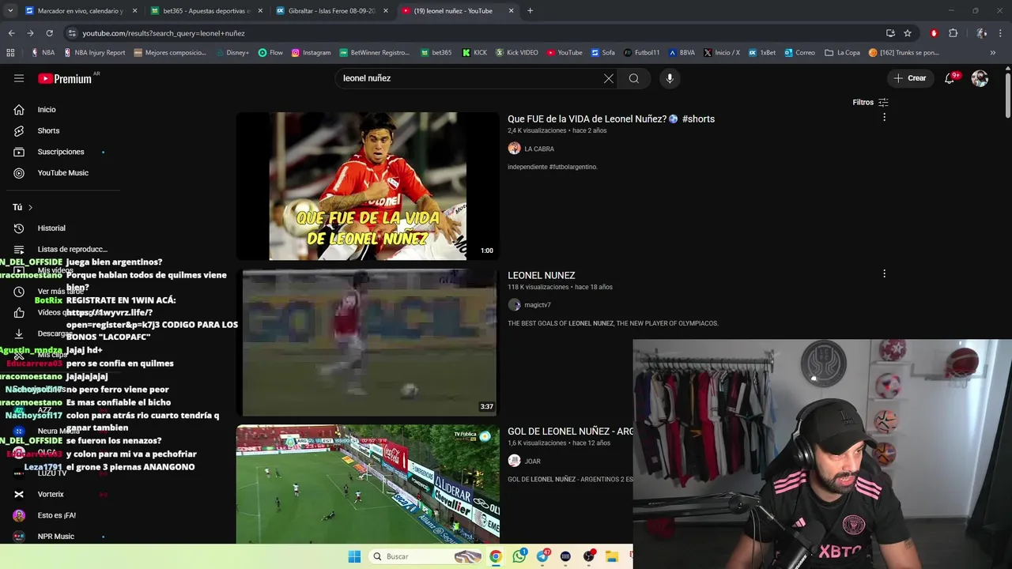Screen dimensions: 1012x569
Task: Open the La Copa bookmarks folder
Action: coord(842,53)
